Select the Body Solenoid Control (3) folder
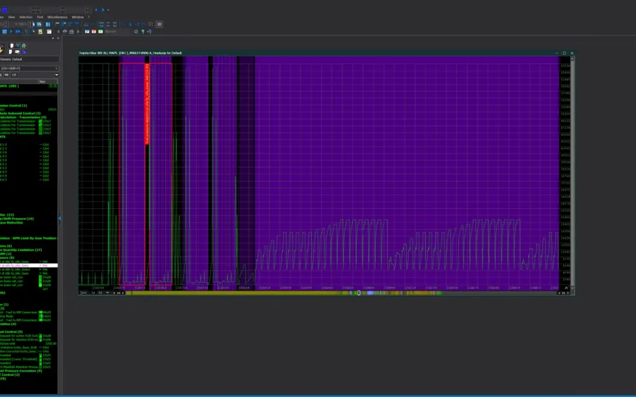Screen dimensions: 636x397 coord(20,114)
